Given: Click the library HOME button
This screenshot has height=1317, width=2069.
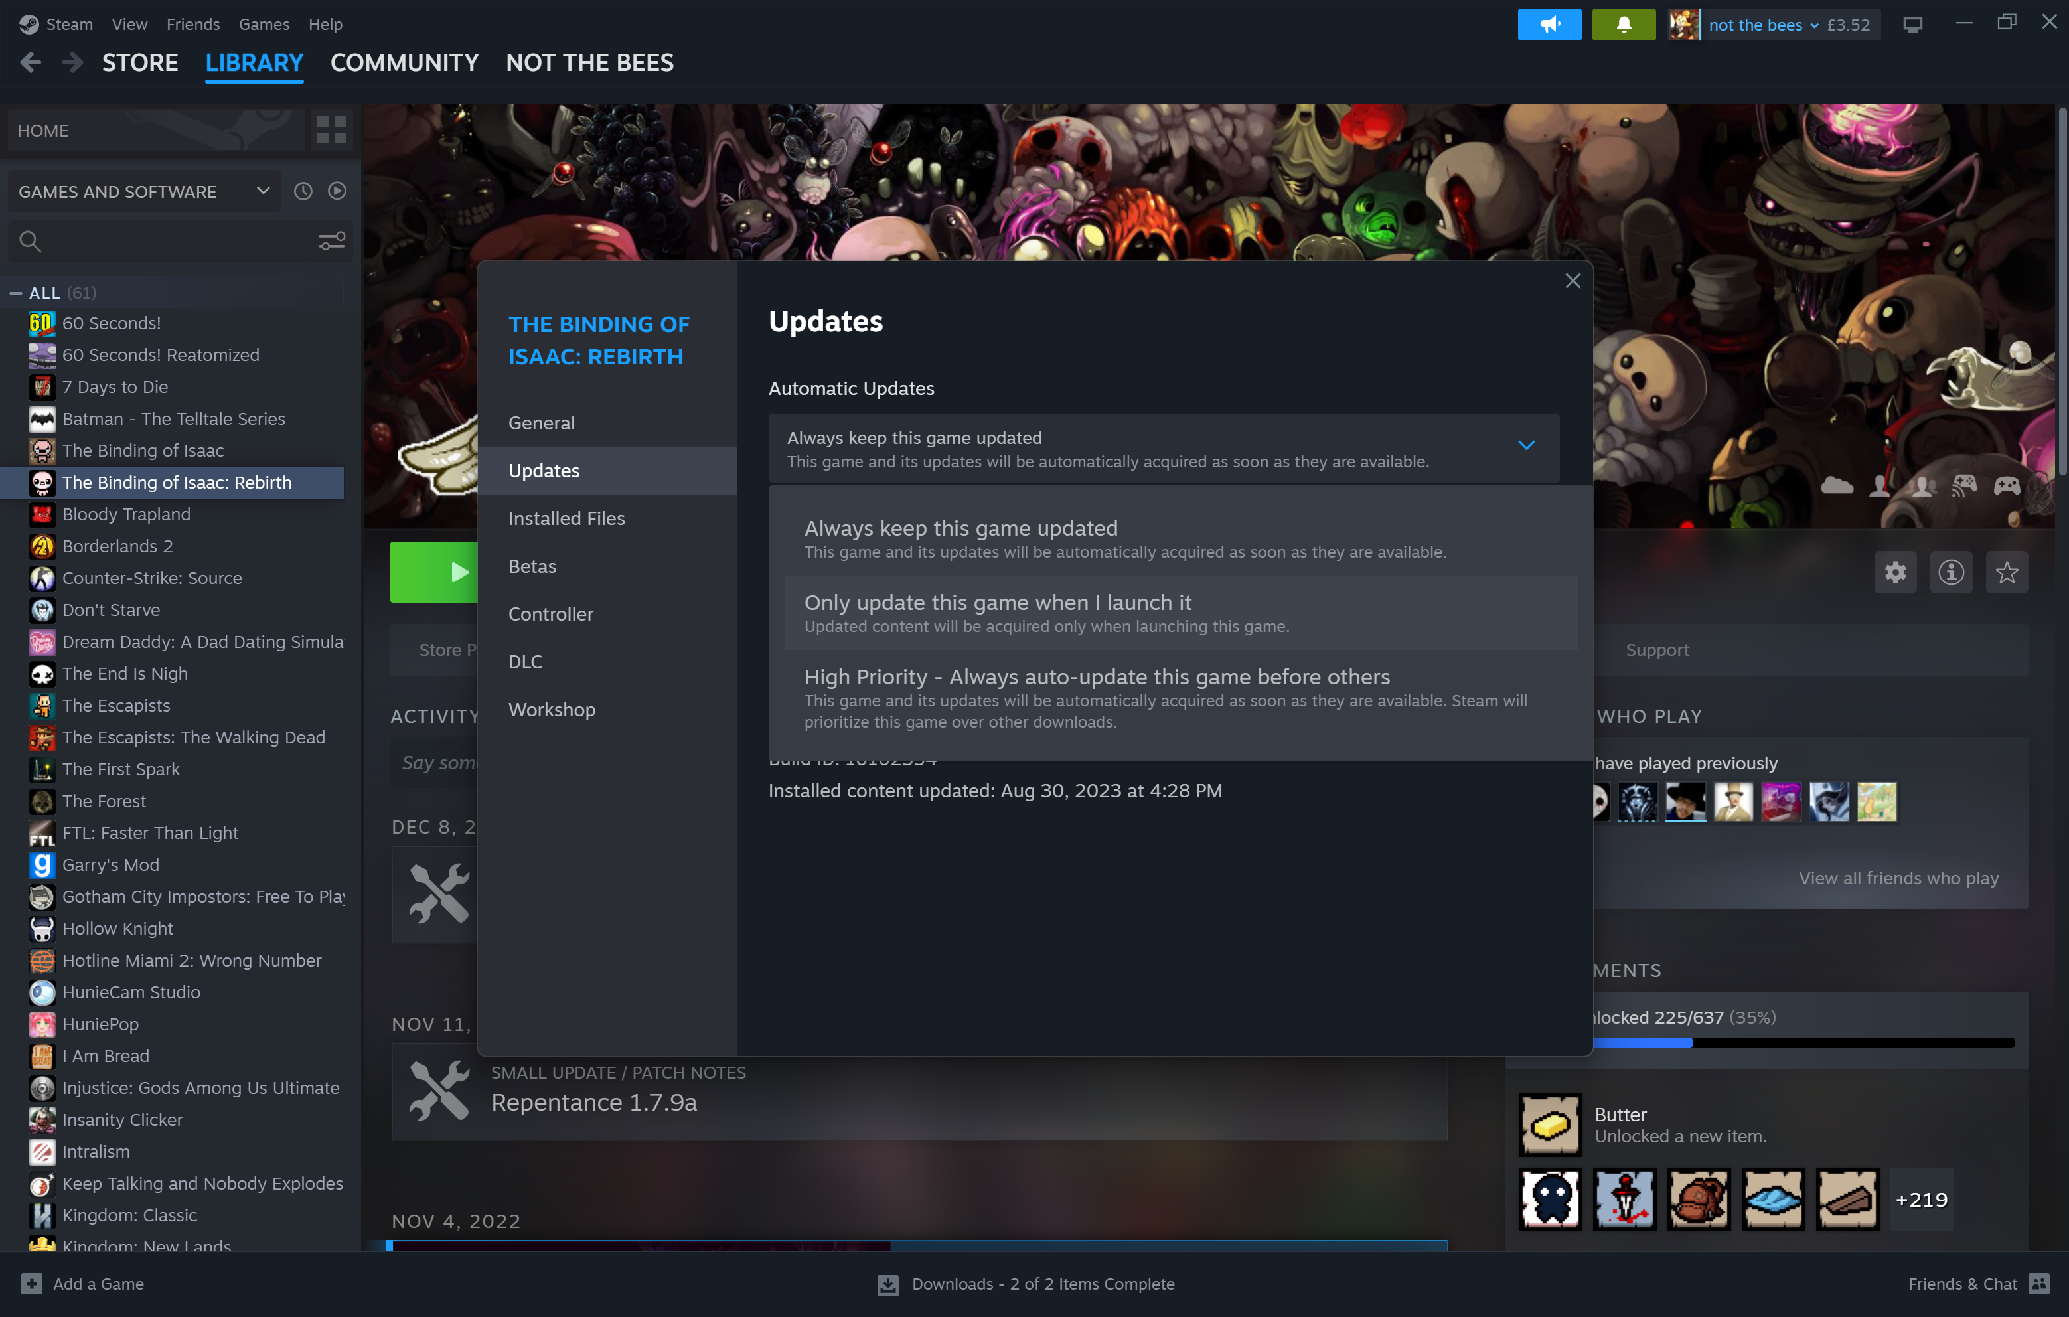Looking at the screenshot, I should 157,131.
